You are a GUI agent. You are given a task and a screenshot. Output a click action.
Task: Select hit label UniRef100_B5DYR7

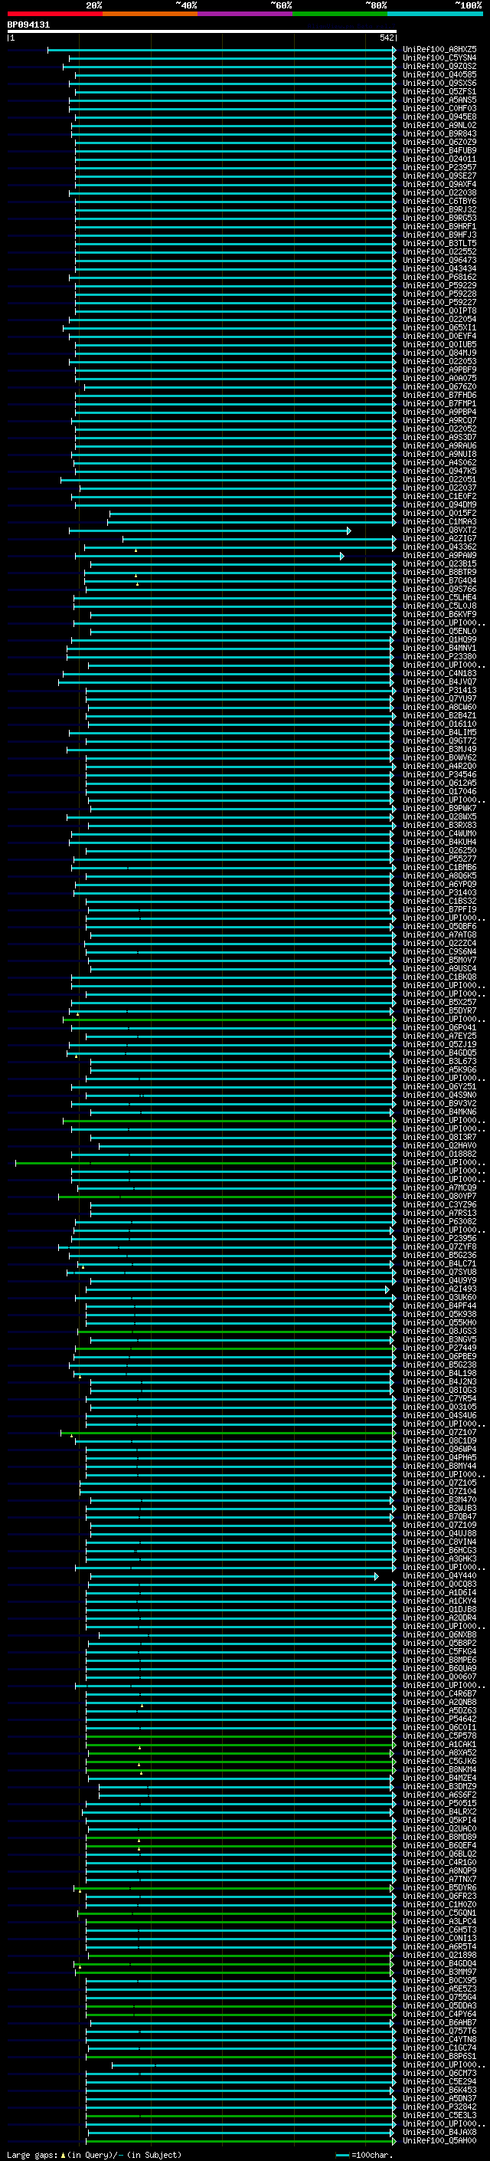(439, 1011)
